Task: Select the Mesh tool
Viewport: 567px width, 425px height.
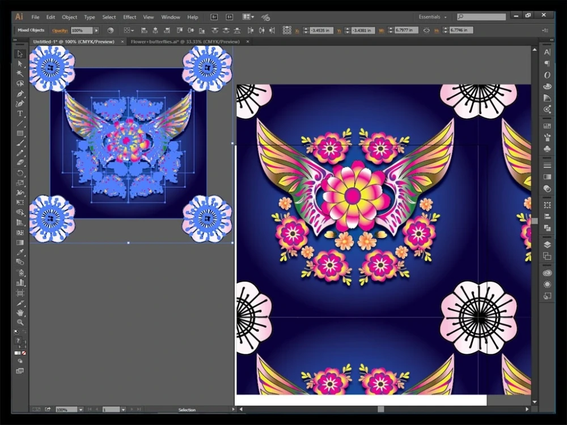Action: 20,232
